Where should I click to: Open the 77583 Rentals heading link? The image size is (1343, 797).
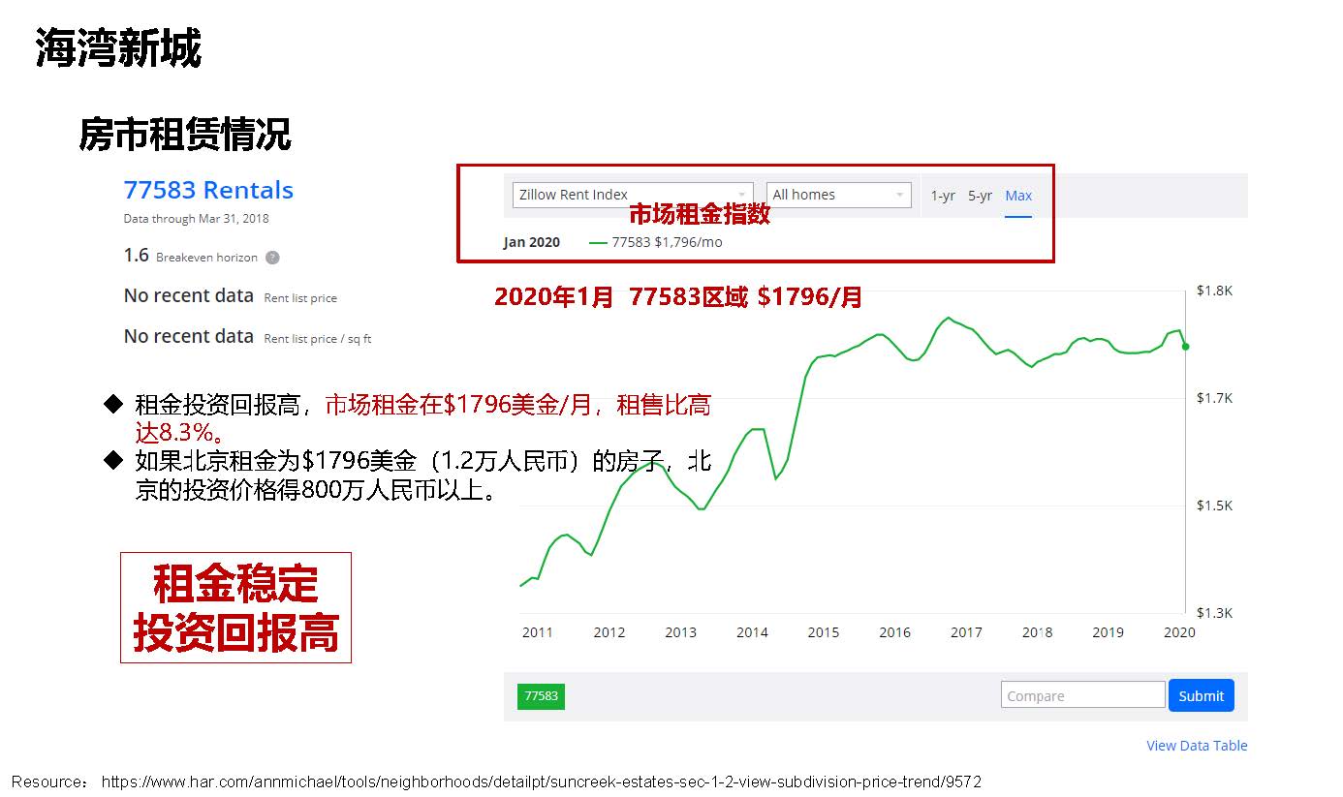(208, 190)
